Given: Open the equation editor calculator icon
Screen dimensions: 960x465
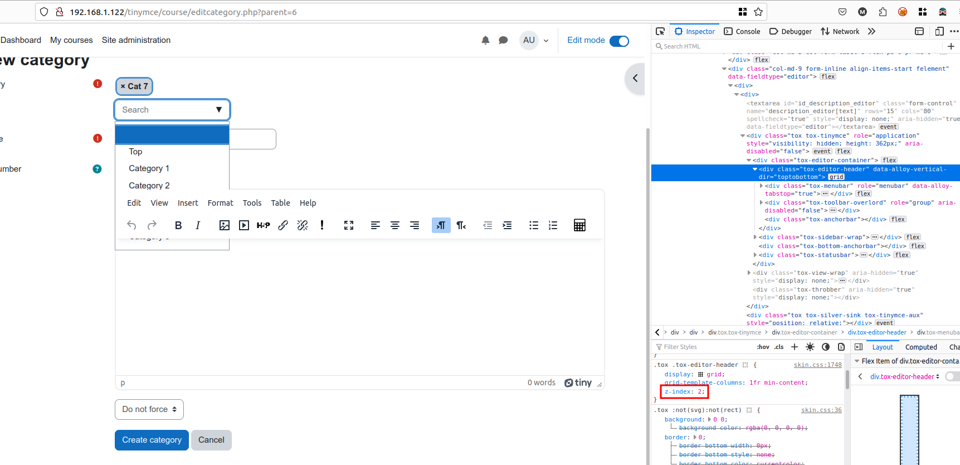Looking at the screenshot, I should pos(579,225).
